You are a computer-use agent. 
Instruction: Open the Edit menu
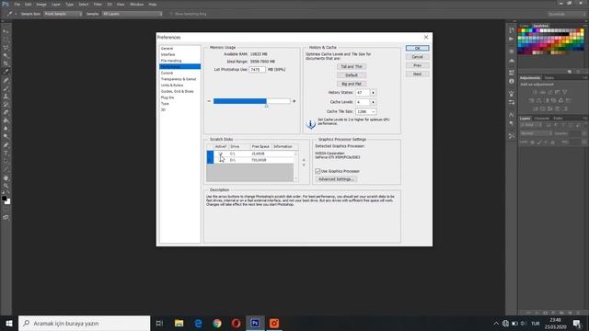tap(29, 4)
